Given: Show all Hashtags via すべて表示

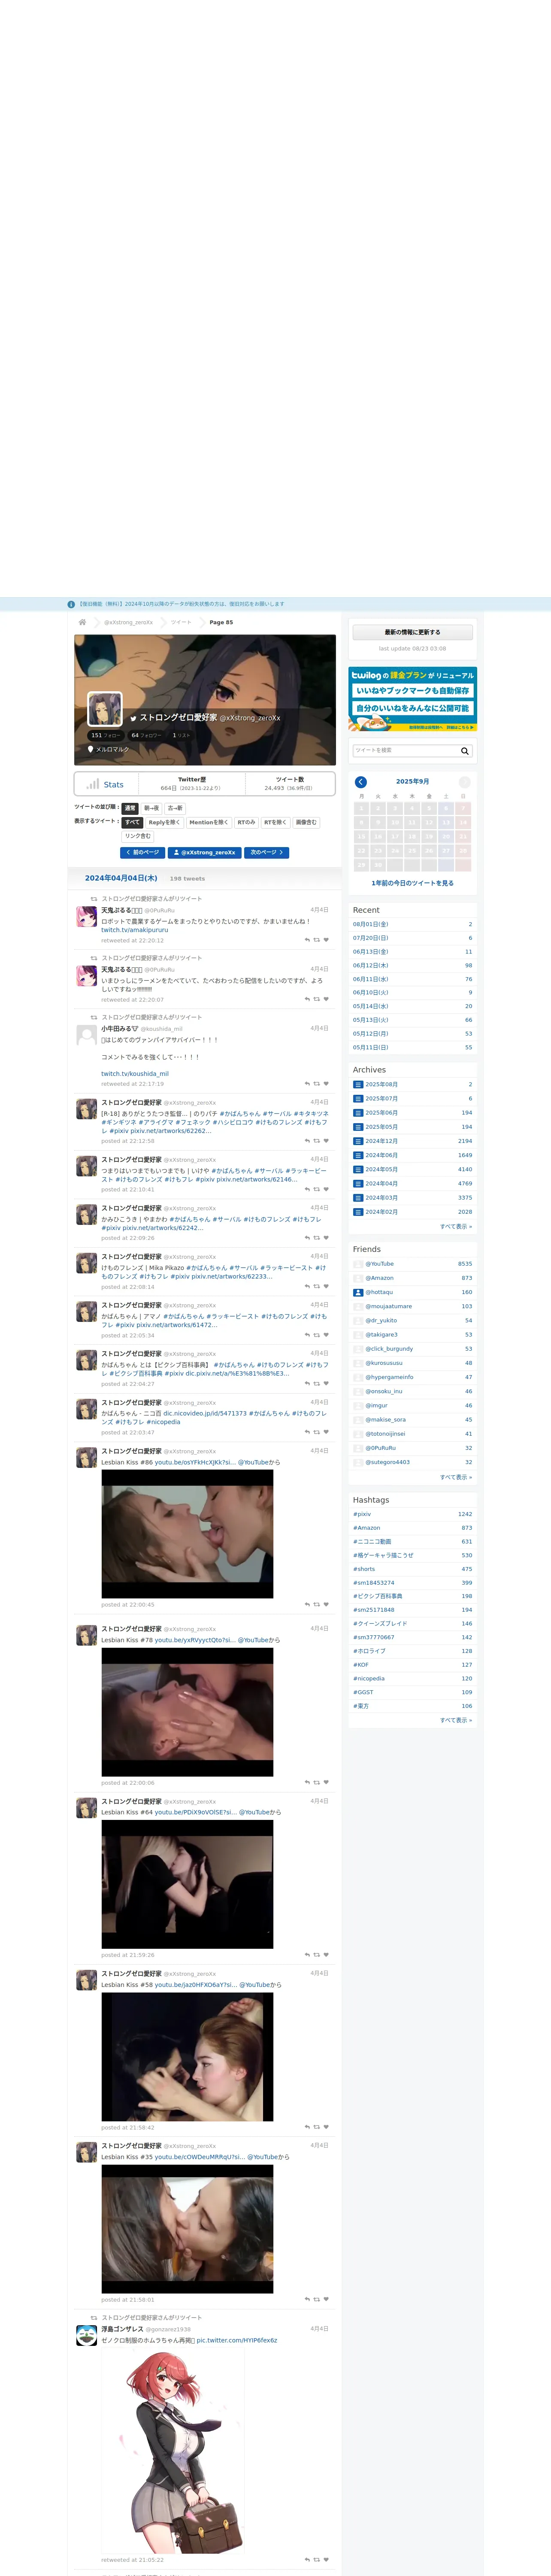Looking at the screenshot, I should 456,1720.
